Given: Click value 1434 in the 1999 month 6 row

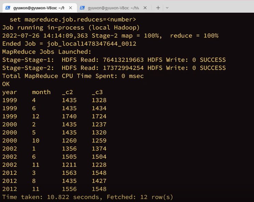Looking at the screenshot, I should point(99,109).
